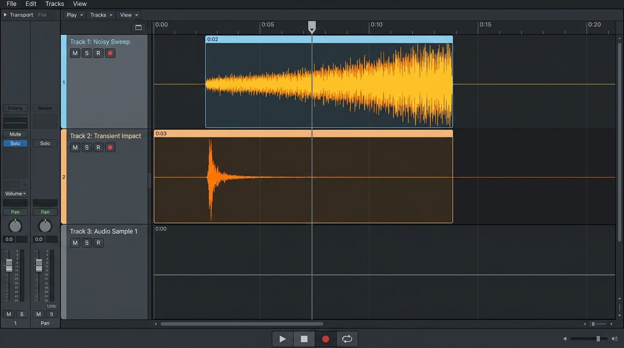Screen dimensions: 624x348
Task: Click the gray Solo button in the mixer
Action: [x=45, y=143]
